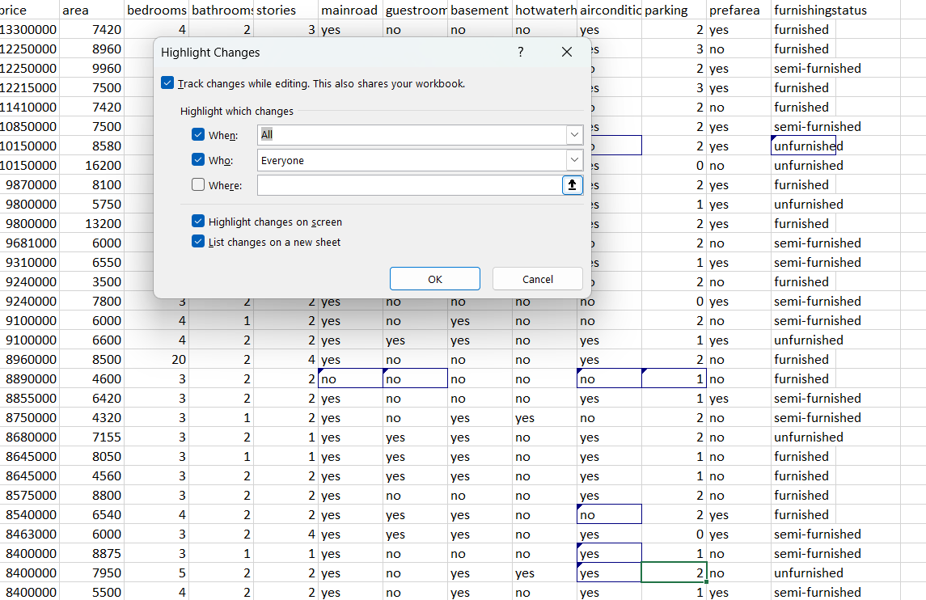Click price cell 8463000

click(30, 535)
